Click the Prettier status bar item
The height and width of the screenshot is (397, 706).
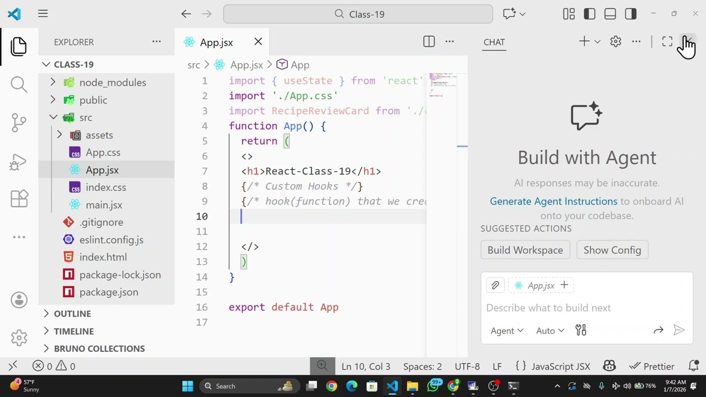[651, 366]
